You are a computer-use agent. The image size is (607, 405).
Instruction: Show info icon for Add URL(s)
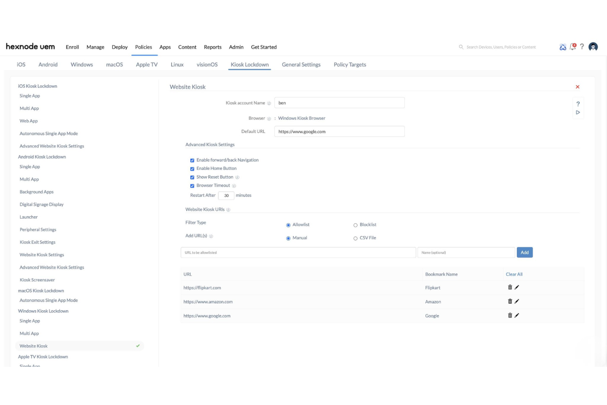(211, 236)
